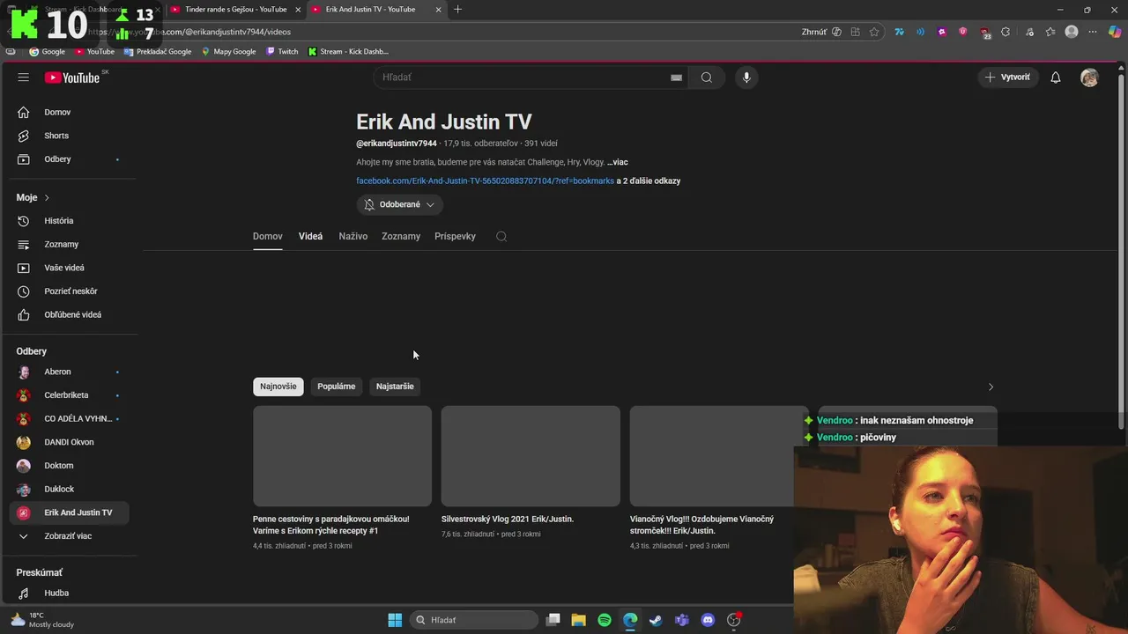Open Vianočný Vlog video title
Viewport: 1128px width, 634px height.
click(701, 525)
